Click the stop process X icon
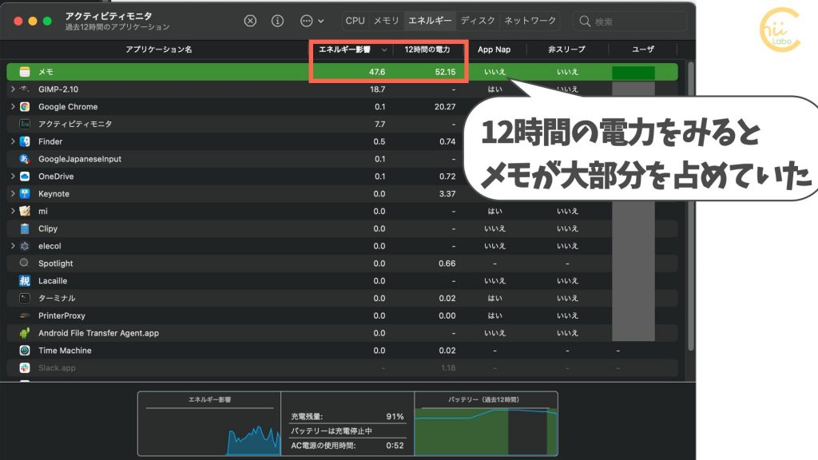Image resolution: width=818 pixels, height=460 pixels. pos(250,21)
